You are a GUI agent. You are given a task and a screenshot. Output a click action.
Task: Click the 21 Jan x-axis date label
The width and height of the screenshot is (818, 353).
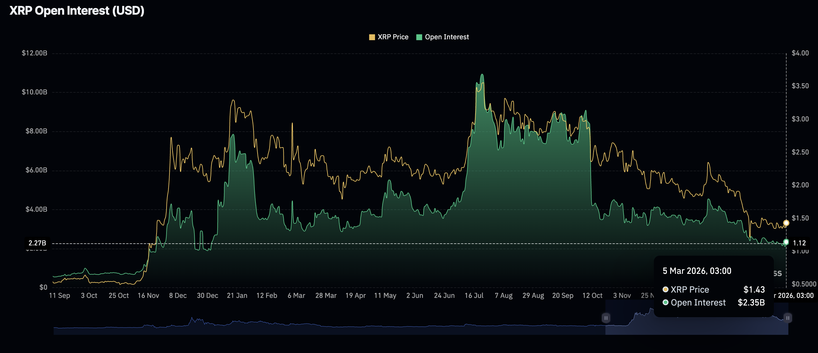coord(237,295)
